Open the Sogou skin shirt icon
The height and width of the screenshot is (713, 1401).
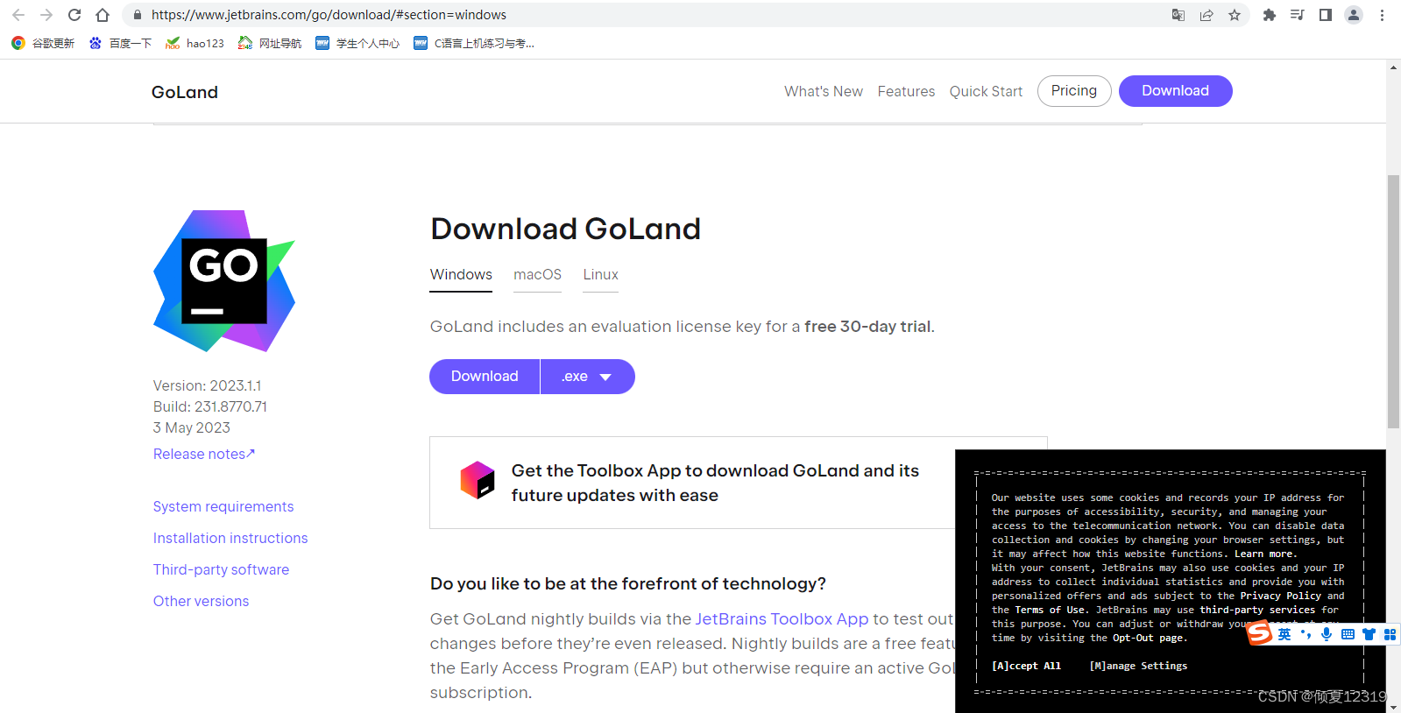pos(1369,634)
